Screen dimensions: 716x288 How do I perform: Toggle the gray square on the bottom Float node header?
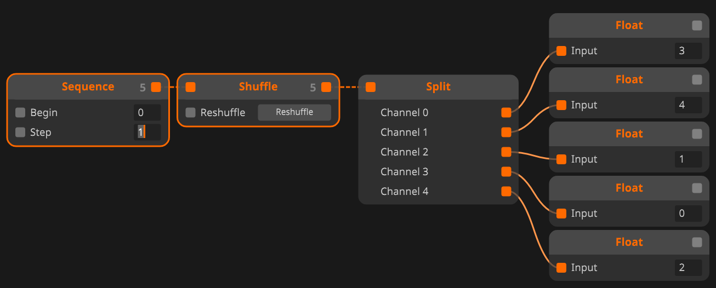697,242
